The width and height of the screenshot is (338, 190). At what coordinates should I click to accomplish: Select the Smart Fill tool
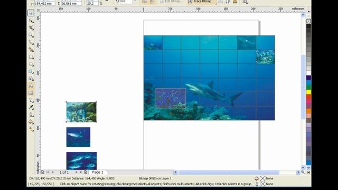31,50
